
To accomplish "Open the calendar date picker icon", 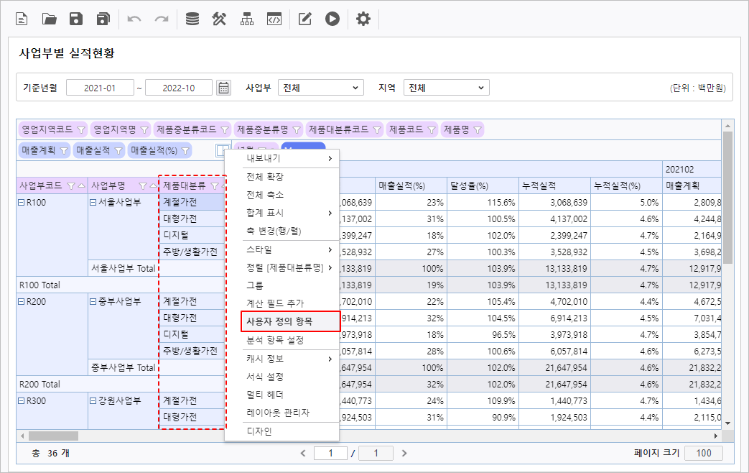I will [x=224, y=88].
